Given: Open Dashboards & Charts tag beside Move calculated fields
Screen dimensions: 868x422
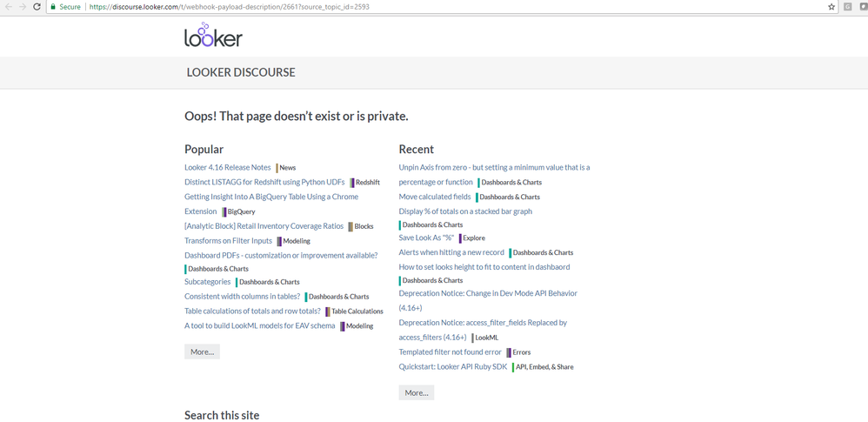Looking at the screenshot, I should (x=508, y=198).
